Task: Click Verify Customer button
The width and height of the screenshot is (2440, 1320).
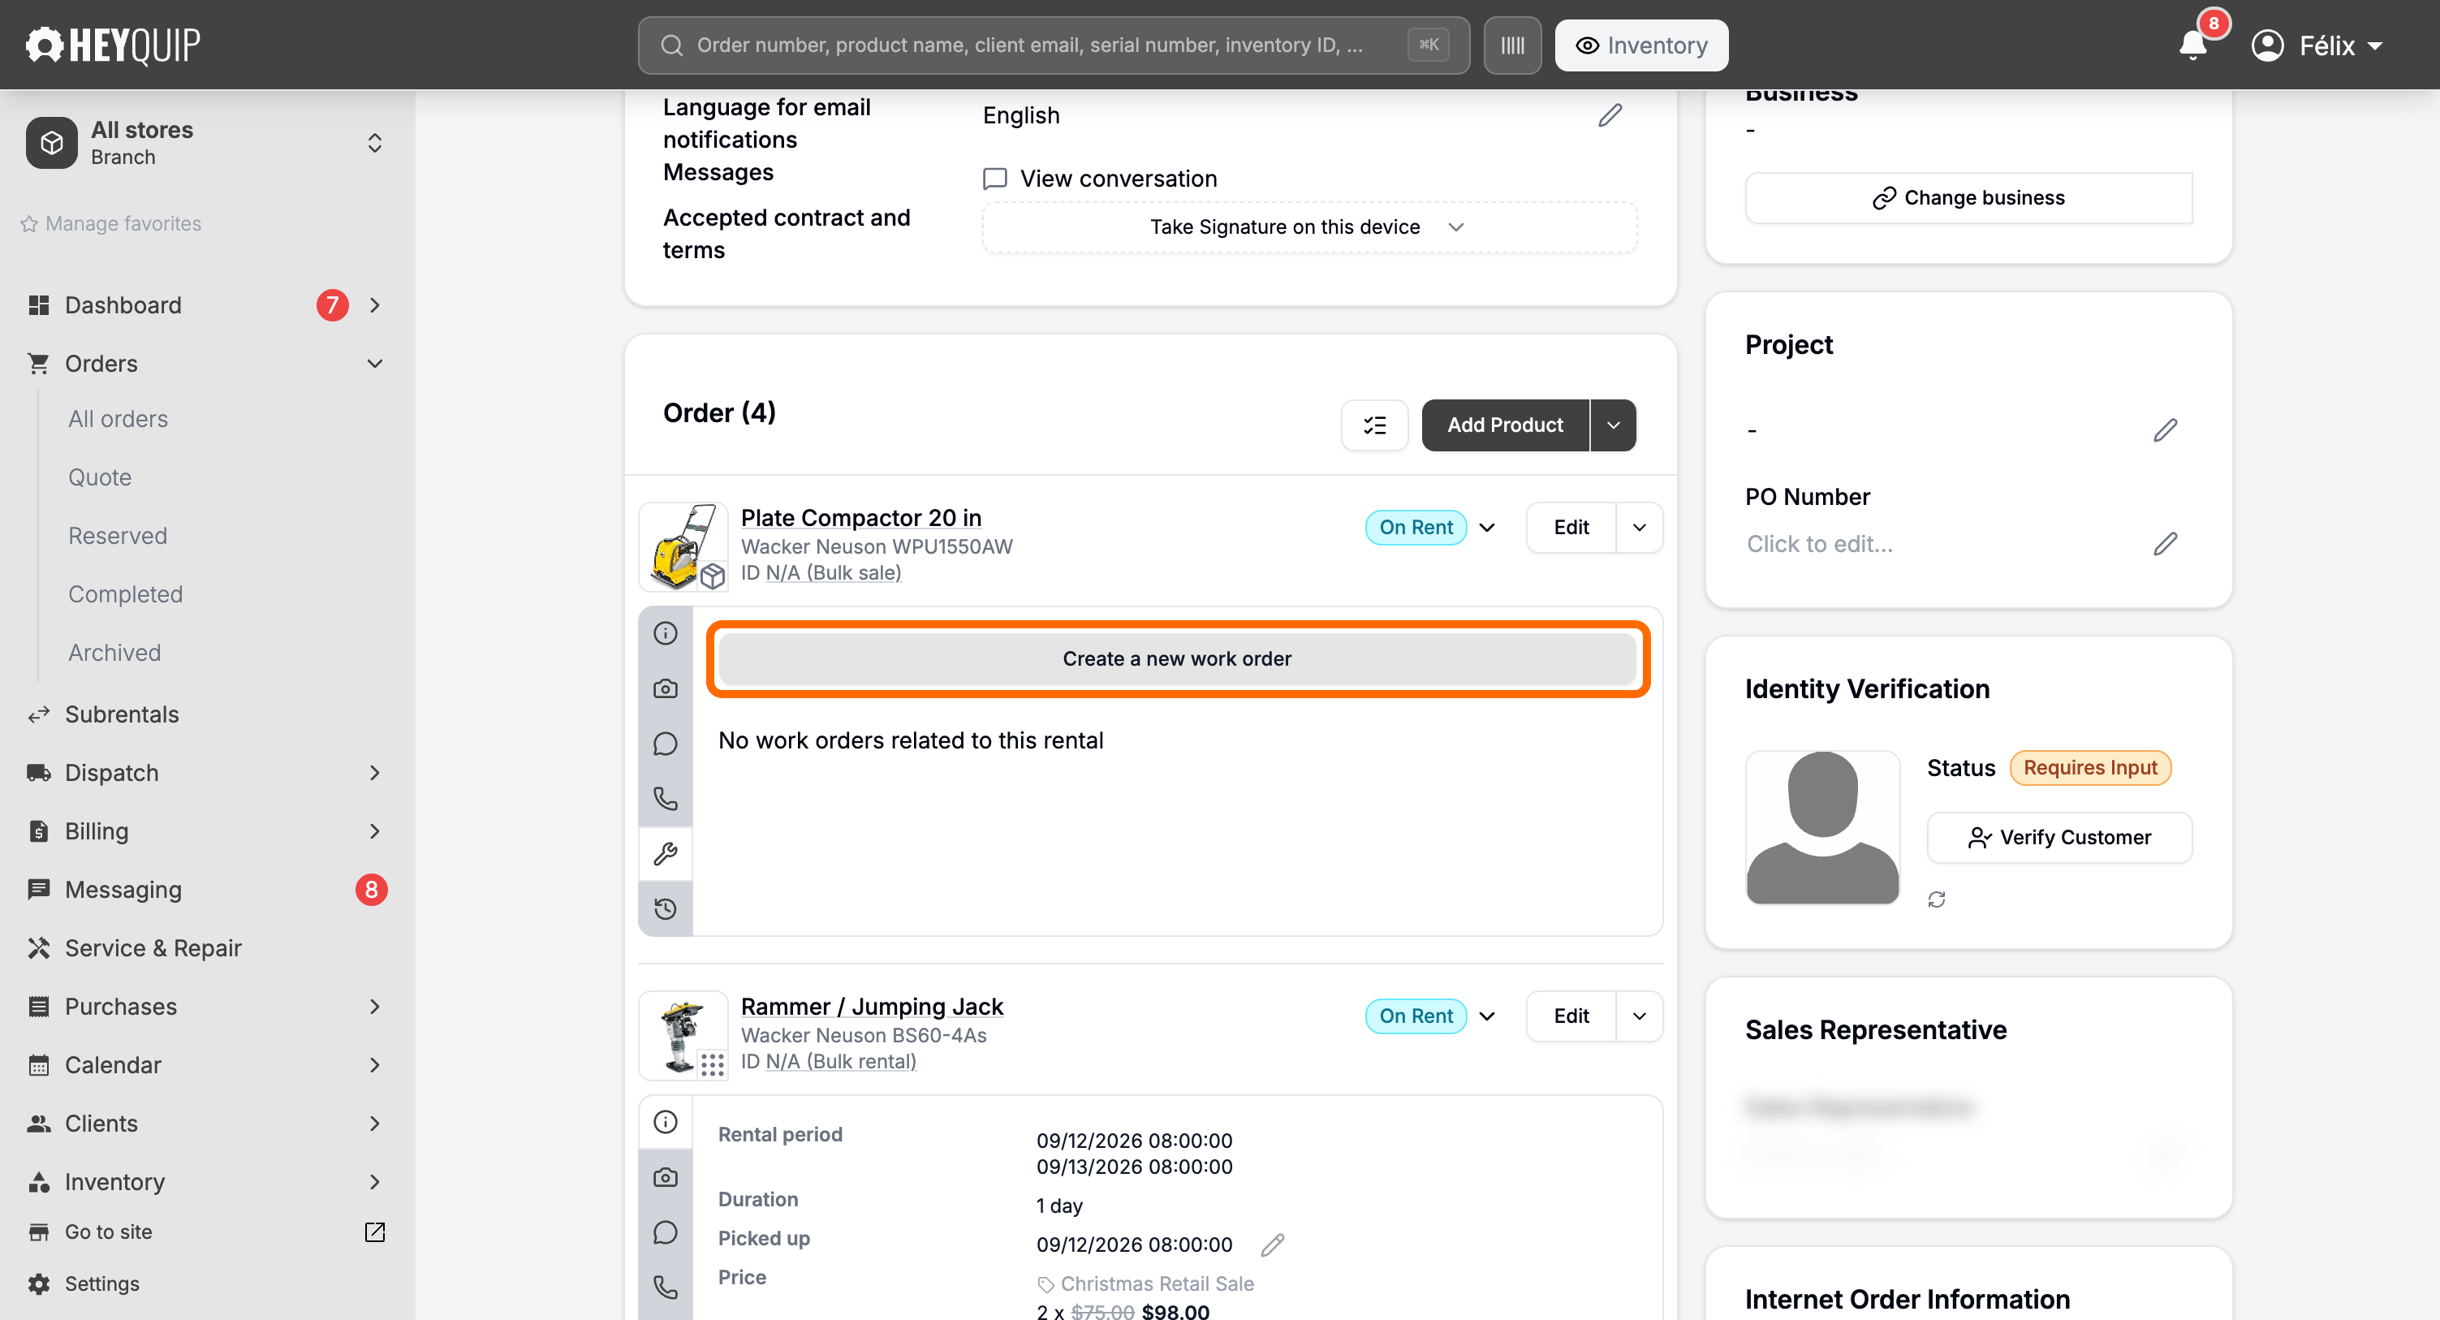Action: click(2058, 838)
